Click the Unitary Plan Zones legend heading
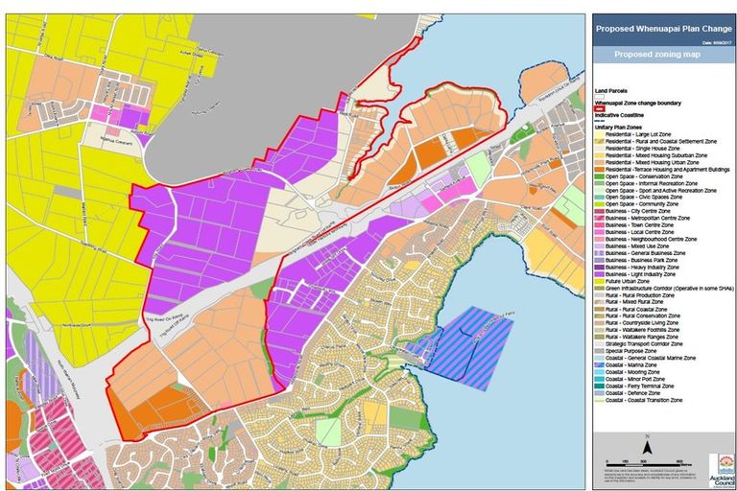This screenshot has height=491, width=737. [617, 126]
